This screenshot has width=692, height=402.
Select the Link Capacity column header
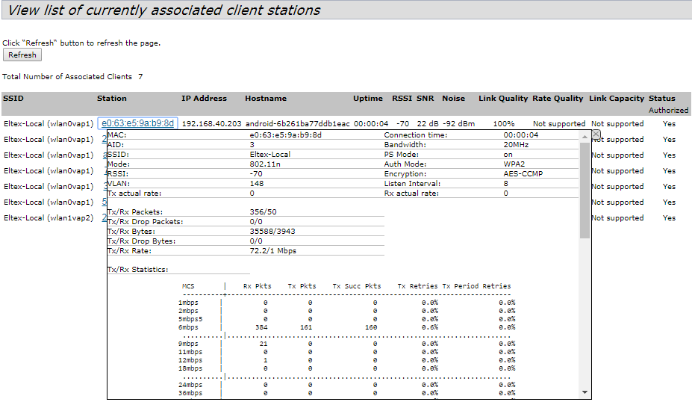(616, 99)
